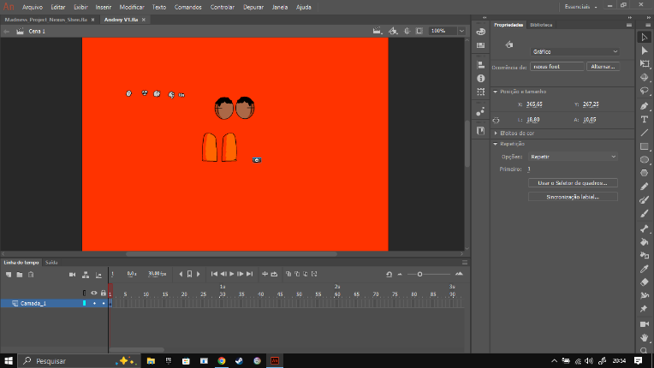This screenshot has height=368, width=654.
Task: Select the Hand tool
Action: (645, 337)
